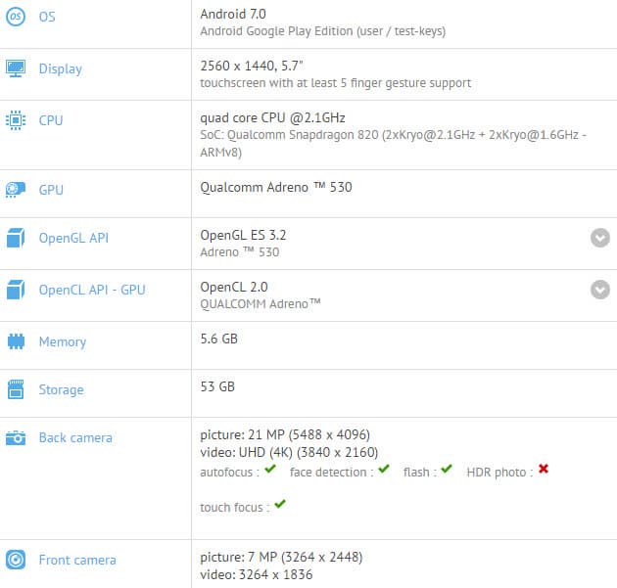Click the face detection green checkmark
Screen dimensions: 617x588
384,469
